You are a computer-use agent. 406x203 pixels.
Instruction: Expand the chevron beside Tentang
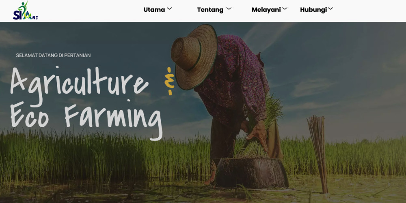[x=229, y=9]
